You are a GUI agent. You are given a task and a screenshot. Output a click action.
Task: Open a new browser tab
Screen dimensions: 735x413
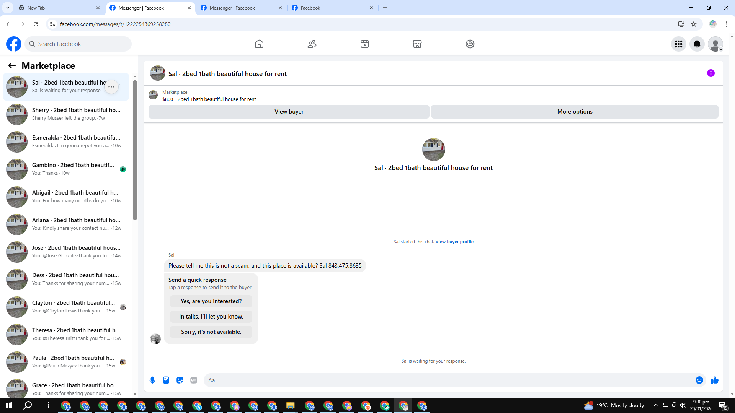click(385, 8)
